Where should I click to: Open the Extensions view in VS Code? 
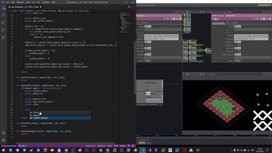click(x=3, y=37)
